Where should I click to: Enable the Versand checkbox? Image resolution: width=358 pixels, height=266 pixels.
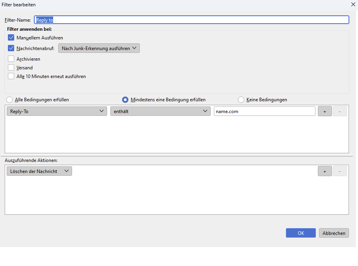pyautogui.click(x=11, y=68)
